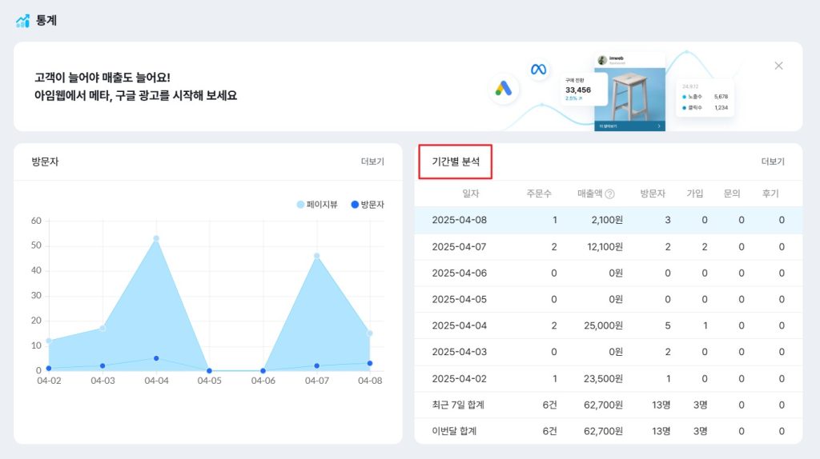Viewport: 820px width, 459px height.
Task: Click the 구매 전환 33,456 card
Action: pyautogui.click(x=578, y=90)
